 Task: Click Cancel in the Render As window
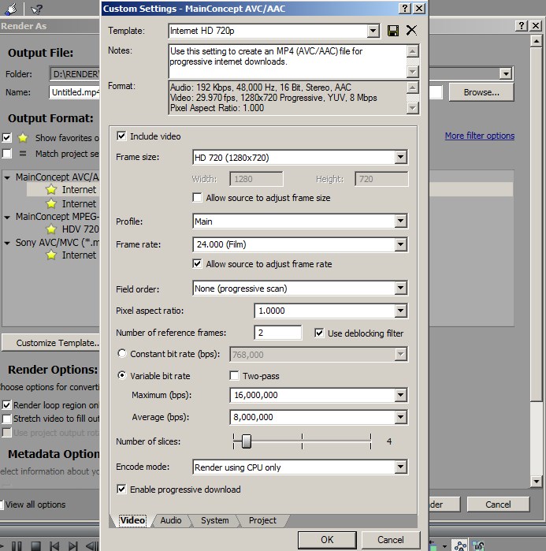[x=498, y=504]
